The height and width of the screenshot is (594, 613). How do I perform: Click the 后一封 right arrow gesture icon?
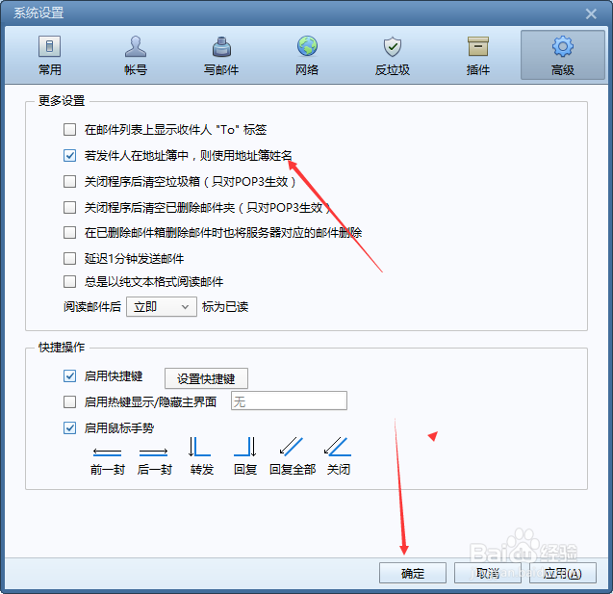tap(154, 452)
